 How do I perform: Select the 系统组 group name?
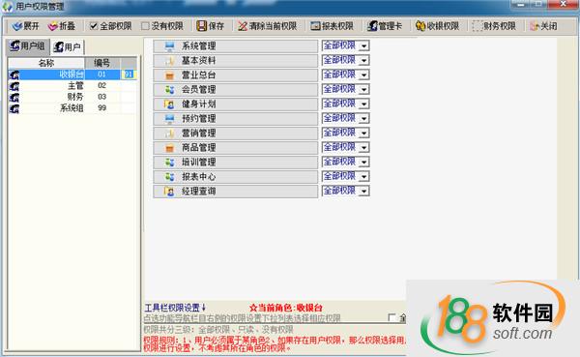(x=72, y=108)
